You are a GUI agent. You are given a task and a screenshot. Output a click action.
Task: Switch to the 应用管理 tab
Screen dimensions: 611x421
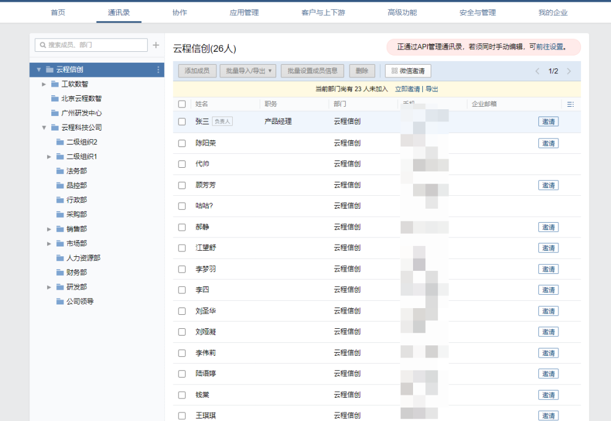pos(244,12)
